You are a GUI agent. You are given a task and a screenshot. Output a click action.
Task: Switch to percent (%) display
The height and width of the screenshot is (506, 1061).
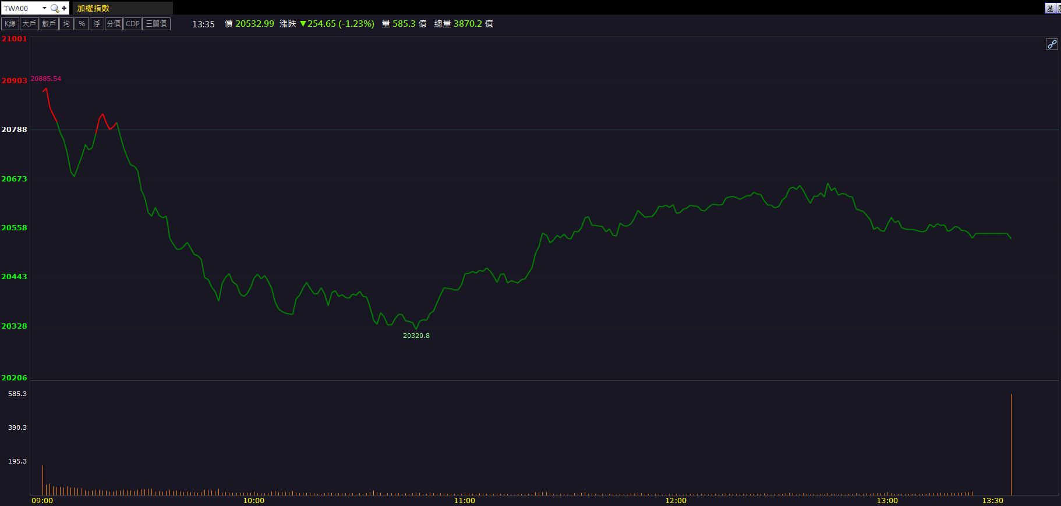pyautogui.click(x=82, y=24)
